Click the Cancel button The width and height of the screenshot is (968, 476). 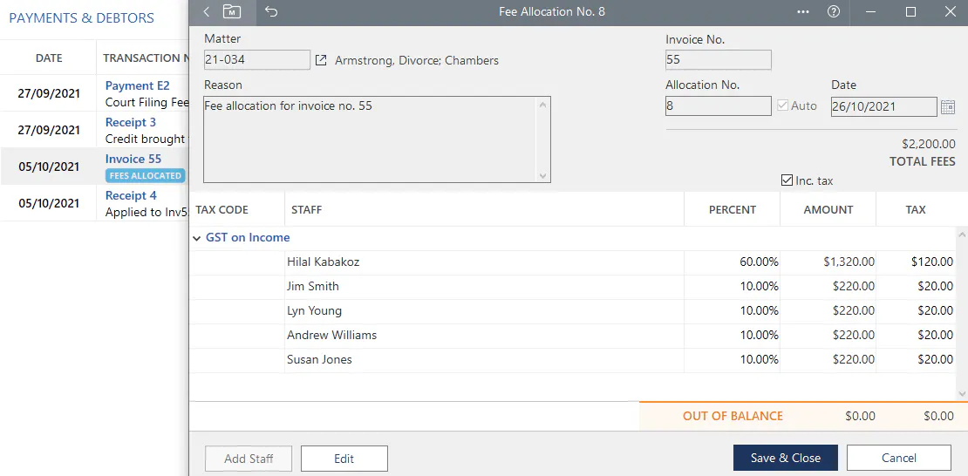tap(899, 458)
